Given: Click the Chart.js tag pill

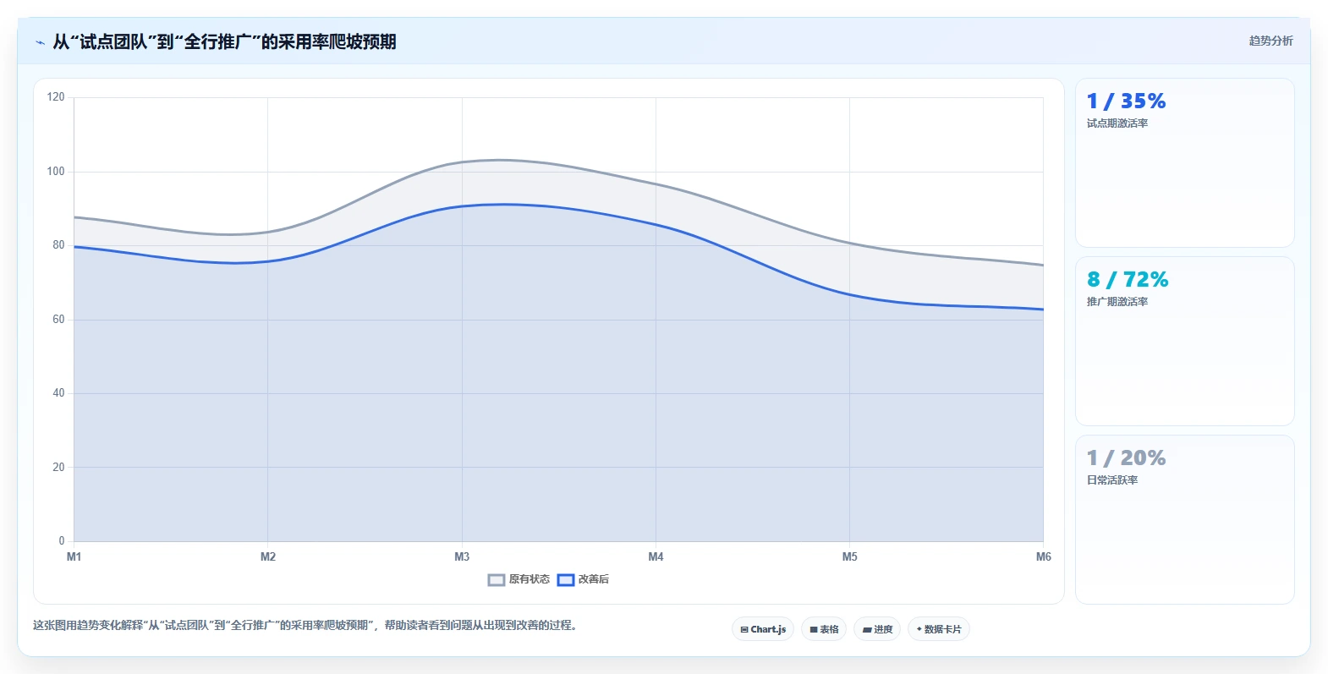Looking at the screenshot, I should (763, 629).
